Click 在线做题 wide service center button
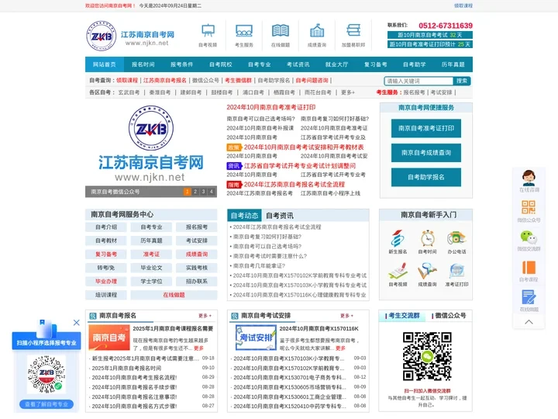This screenshot has width=558, height=419. coord(174,295)
